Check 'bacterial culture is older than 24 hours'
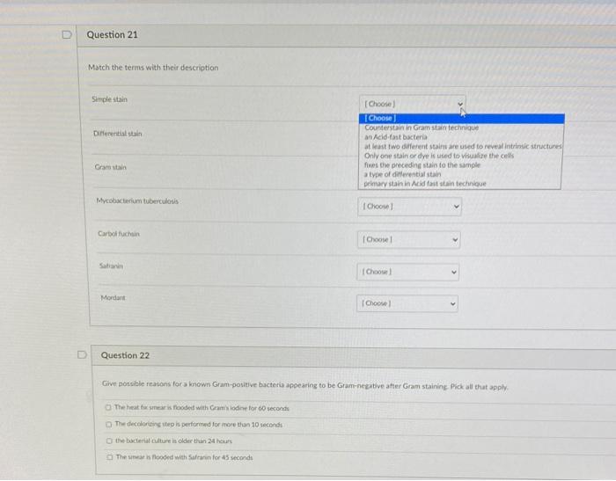Screen dimensions: 616x481 point(109,441)
